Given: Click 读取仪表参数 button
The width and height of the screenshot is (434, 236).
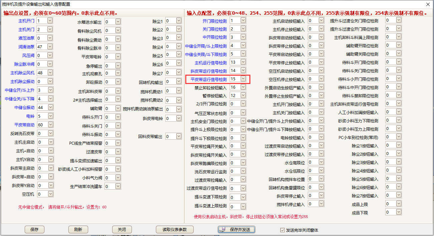Looking at the screenshot, I should pyautogui.click(x=175, y=229).
